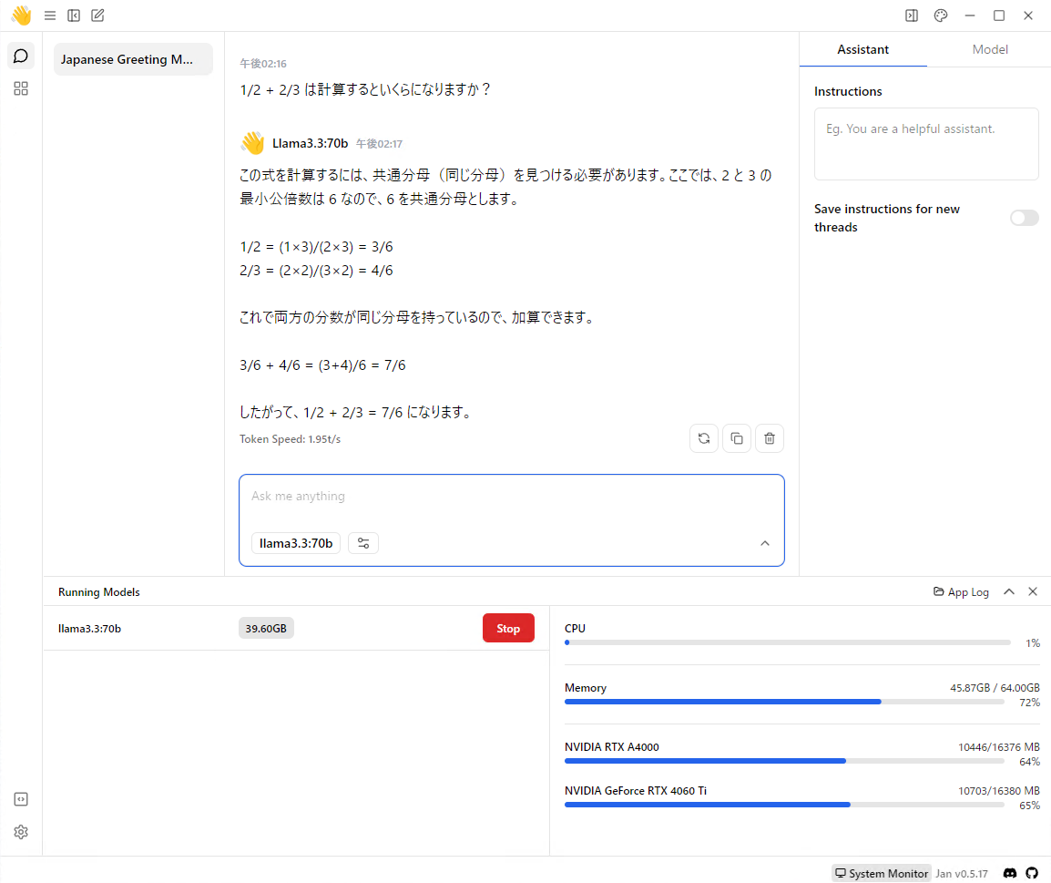Click the Llama3.3:70b message avatar
This screenshot has height=883, width=1051.
pyautogui.click(x=252, y=143)
